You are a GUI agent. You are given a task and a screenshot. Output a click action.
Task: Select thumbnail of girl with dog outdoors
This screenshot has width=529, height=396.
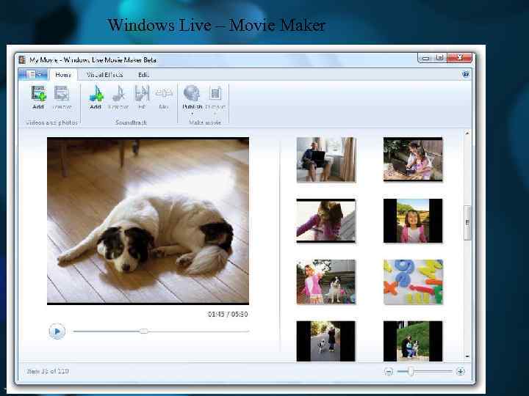coord(326,282)
